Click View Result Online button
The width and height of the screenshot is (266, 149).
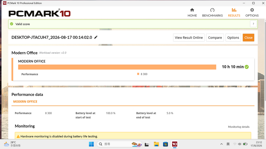pyautogui.click(x=189, y=38)
